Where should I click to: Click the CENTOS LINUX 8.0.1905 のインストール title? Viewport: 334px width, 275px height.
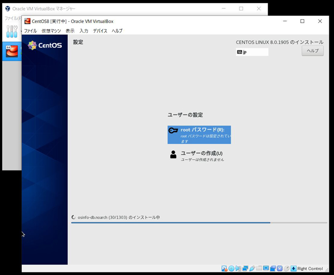tap(280, 42)
